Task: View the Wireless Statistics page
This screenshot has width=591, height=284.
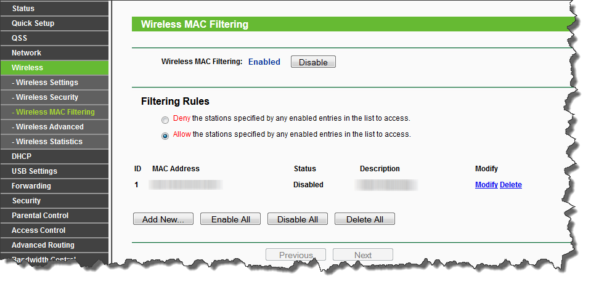Action: click(x=47, y=142)
